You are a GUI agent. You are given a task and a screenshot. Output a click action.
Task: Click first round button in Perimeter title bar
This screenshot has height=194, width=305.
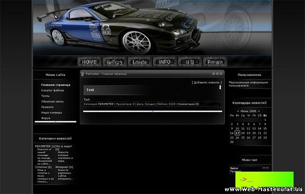[213, 74]
